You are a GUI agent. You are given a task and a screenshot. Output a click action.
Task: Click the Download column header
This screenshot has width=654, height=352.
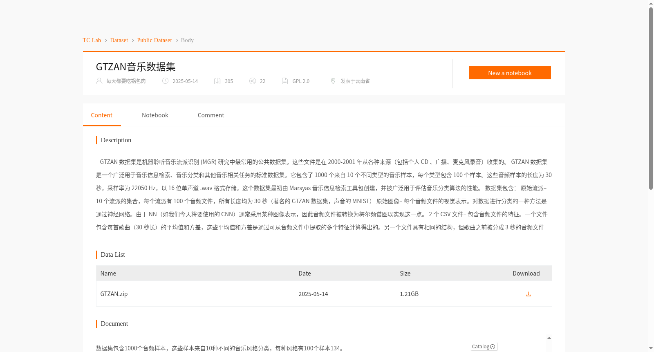(x=526, y=274)
